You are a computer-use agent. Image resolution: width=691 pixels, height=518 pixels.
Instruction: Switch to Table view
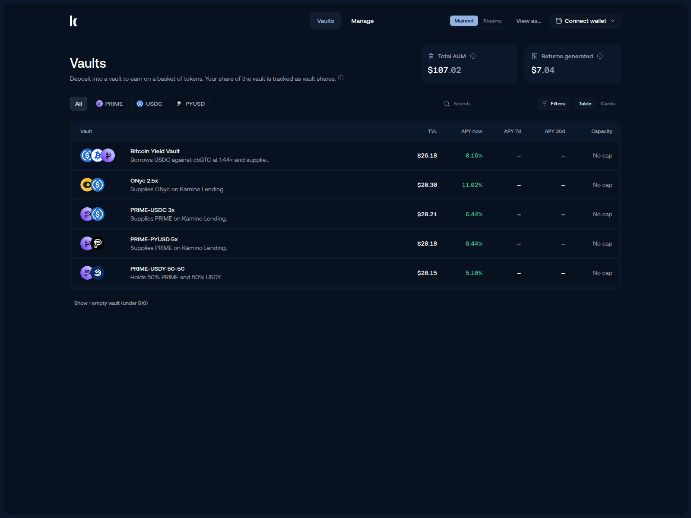click(x=585, y=104)
